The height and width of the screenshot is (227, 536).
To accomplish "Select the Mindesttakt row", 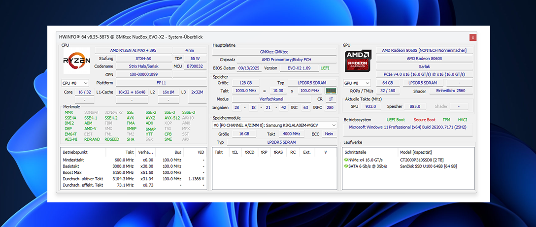I will [134, 160].
